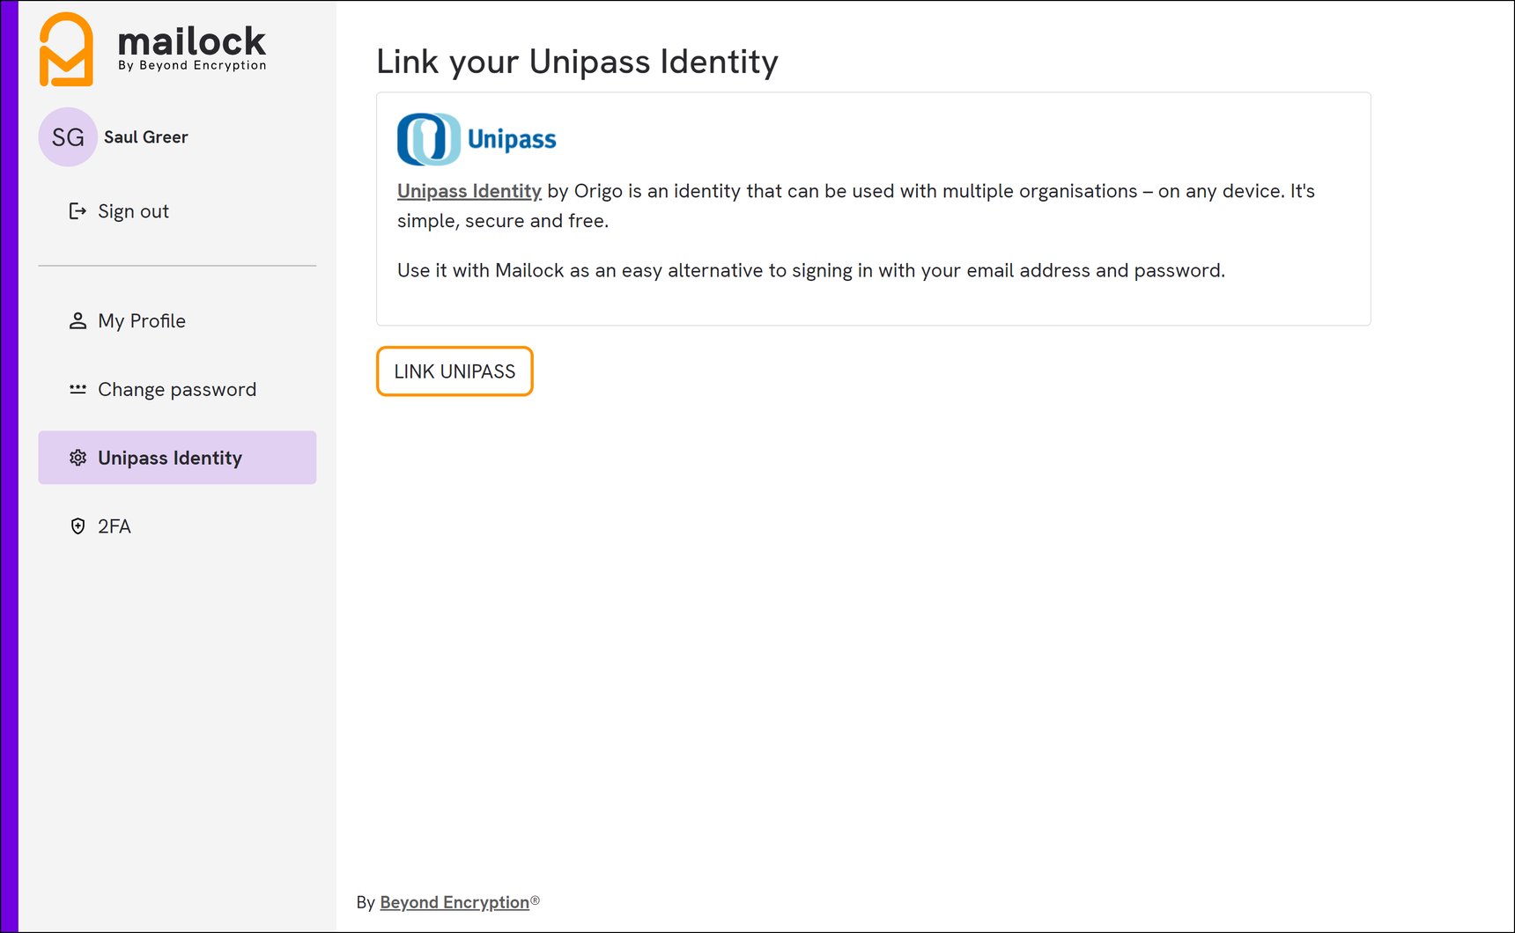Open My Profile from the sidebar
The image size is (1515, 933).
coord(142,320)
